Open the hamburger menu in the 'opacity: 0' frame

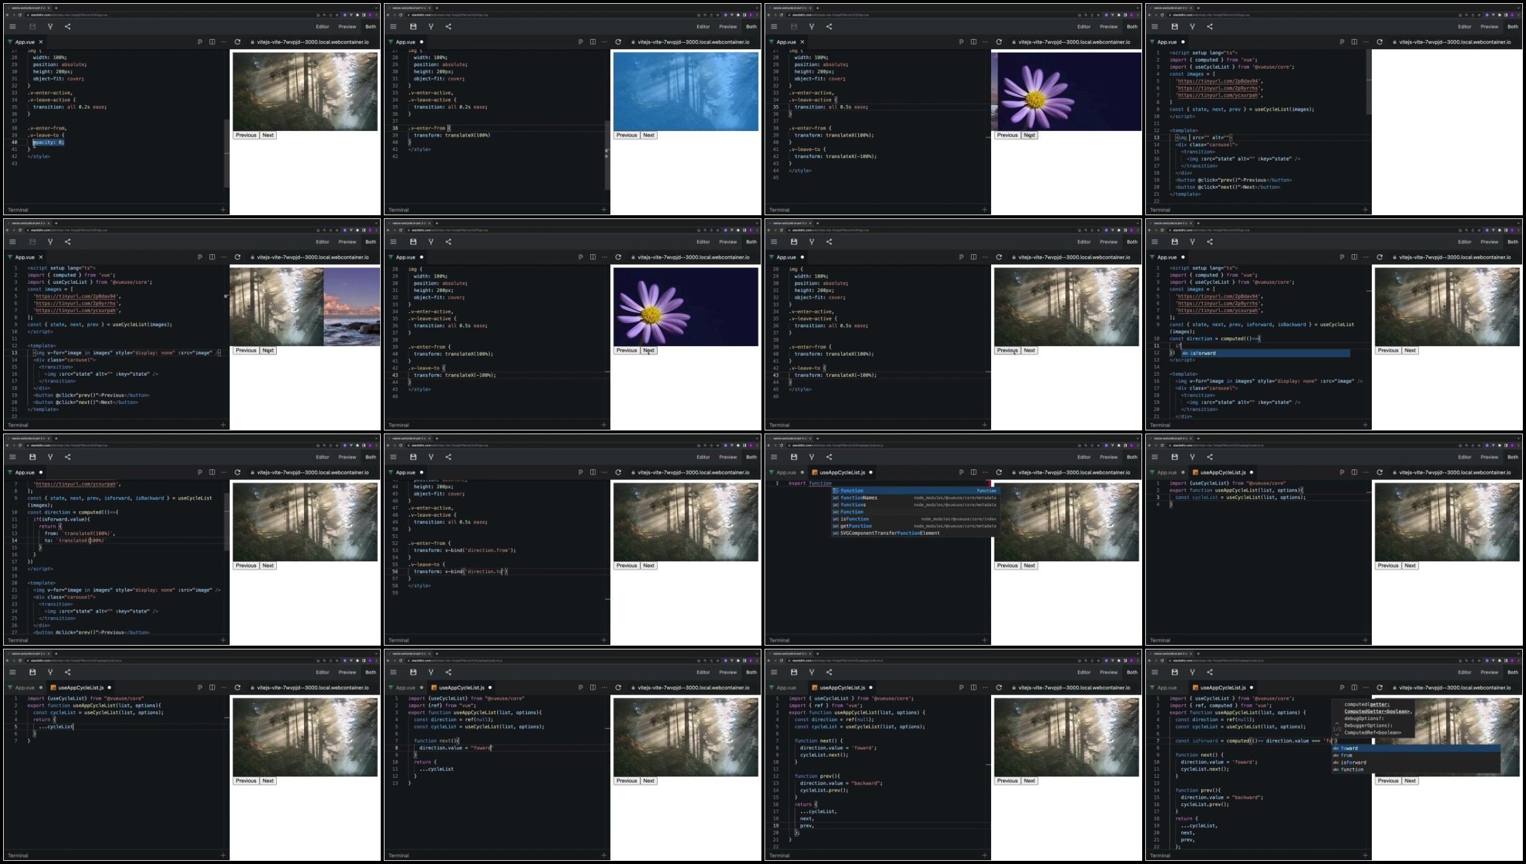(12, 26)
